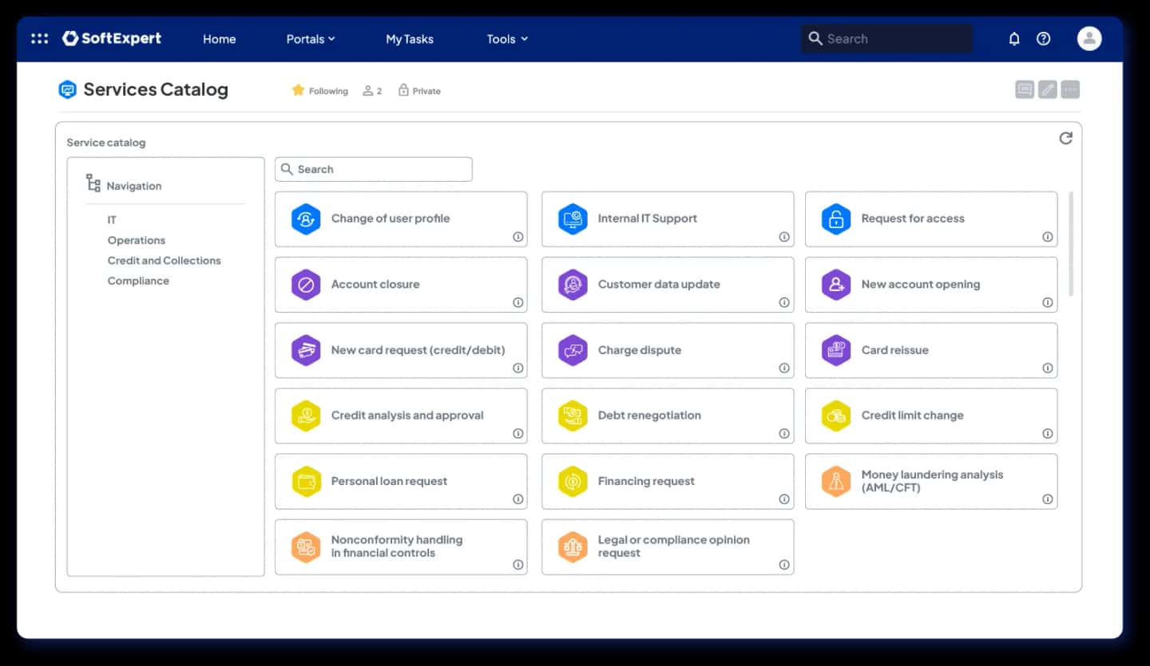Open the apps grid launcher icon
The width and height of the screenshot is (1150, 666).
click(x=39, y=38)
